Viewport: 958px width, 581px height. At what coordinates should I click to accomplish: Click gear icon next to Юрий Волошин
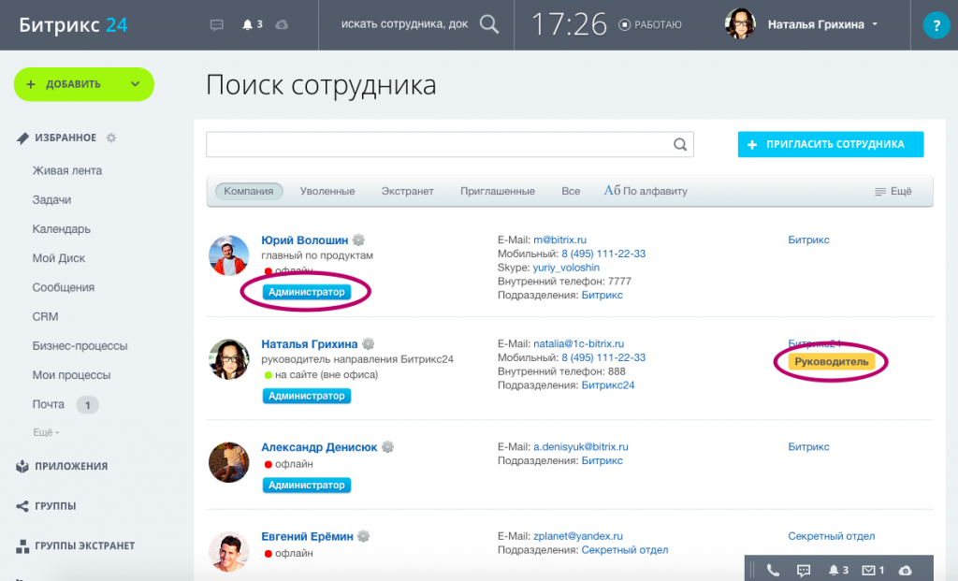[x=358, y=240]
